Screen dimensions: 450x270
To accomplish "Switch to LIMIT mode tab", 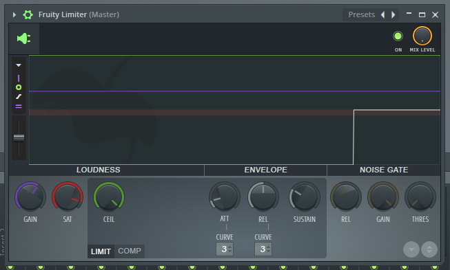I will [x=101, y=251].
